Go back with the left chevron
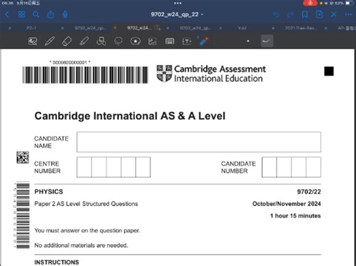Viewport: 356px width, 266px height. pos(7,14)
